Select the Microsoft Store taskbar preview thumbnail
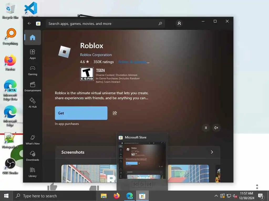The image size is (269, 201). click(142, 160)
